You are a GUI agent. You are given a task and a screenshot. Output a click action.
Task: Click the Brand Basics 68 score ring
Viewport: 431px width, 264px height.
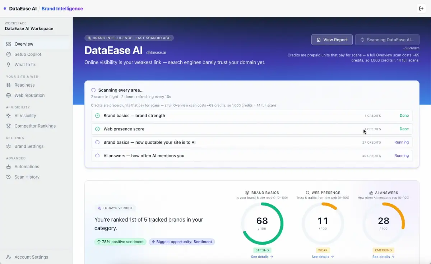(262, 223)
